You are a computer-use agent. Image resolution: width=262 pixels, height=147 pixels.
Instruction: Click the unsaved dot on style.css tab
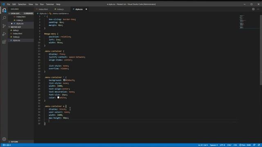pos(86,9)
